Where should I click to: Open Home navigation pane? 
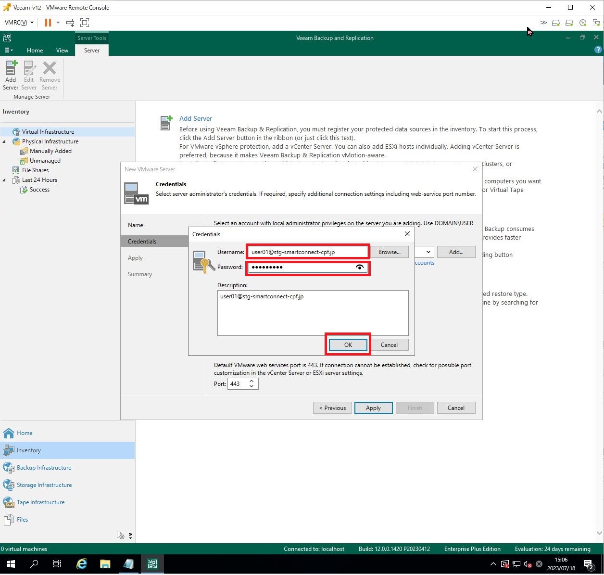(67, 433)
